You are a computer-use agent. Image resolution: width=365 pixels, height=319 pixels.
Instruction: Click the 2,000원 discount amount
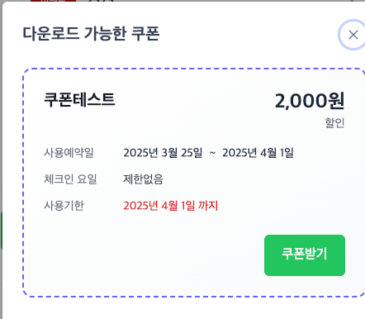310,101
